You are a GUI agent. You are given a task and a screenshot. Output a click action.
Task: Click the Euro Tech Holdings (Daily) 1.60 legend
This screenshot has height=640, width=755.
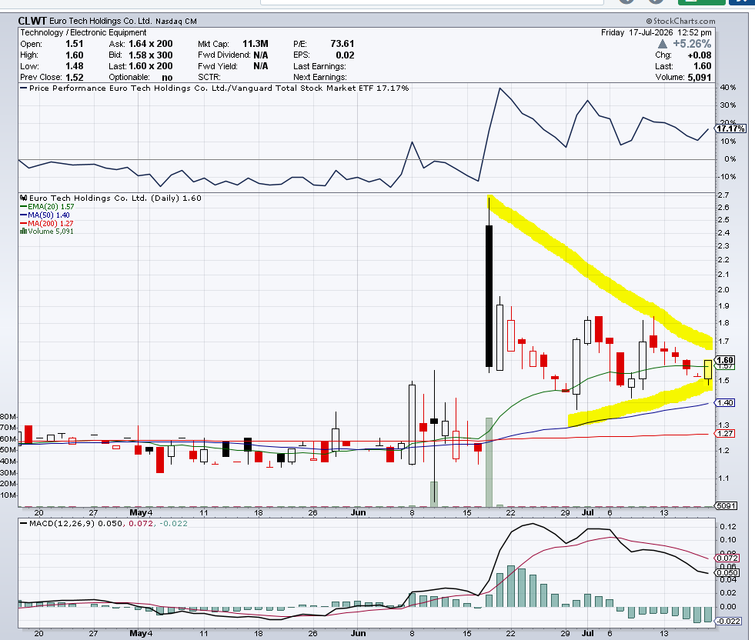(x=111, y=198)
